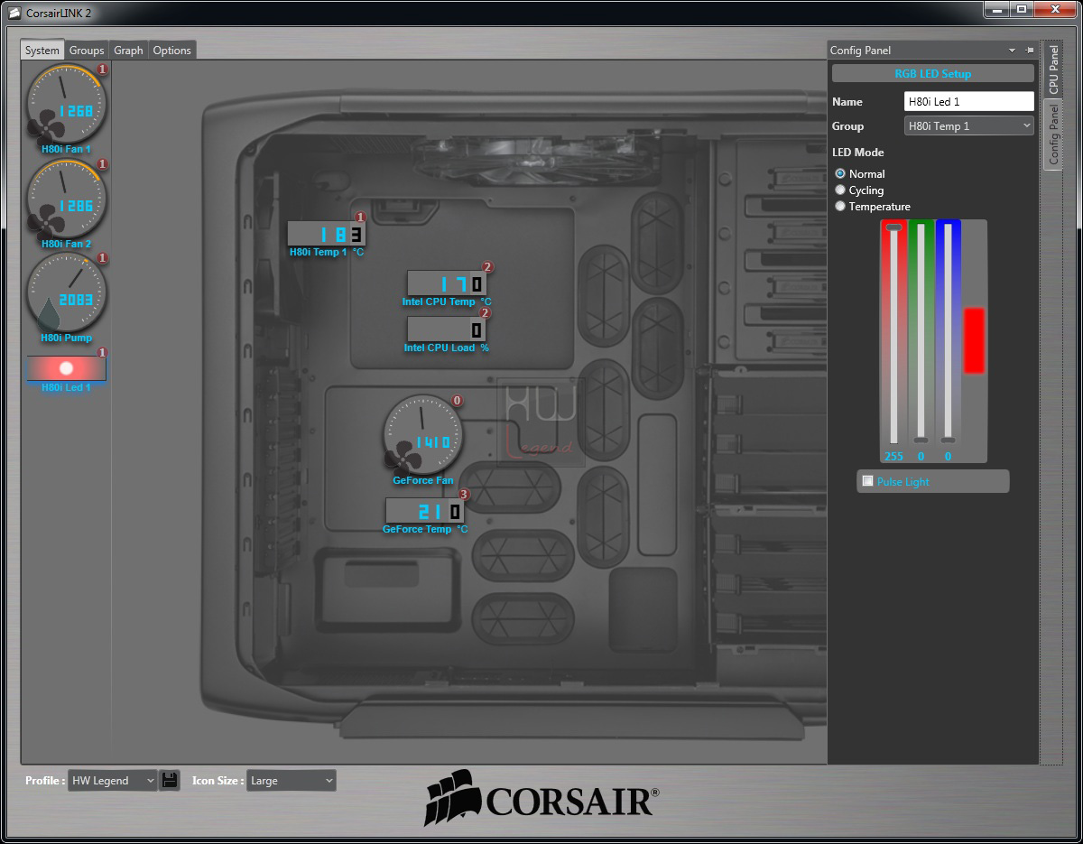Open the Config Panel header dropdown arrow

click(1012, 51)
